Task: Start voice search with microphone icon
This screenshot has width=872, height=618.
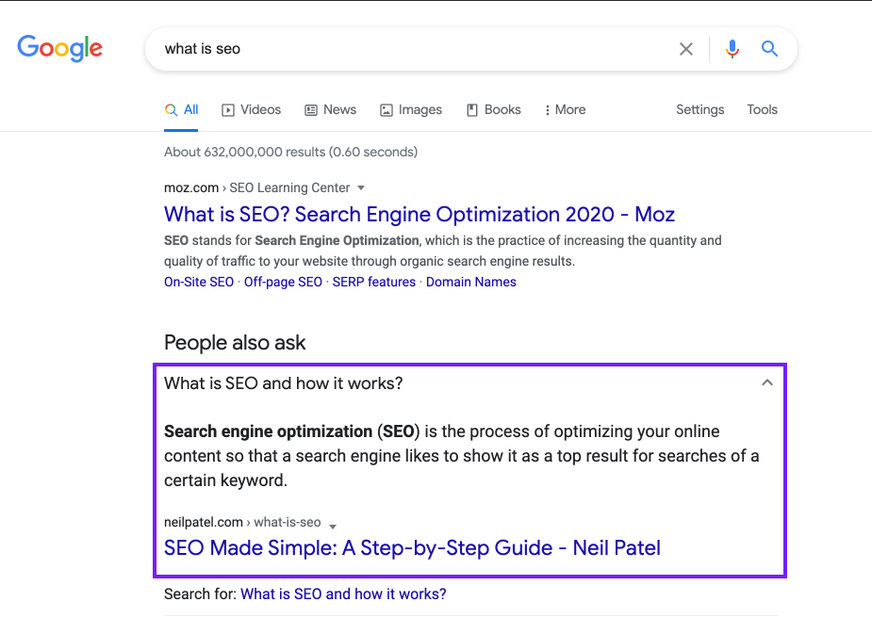Action: pos(732,49)
